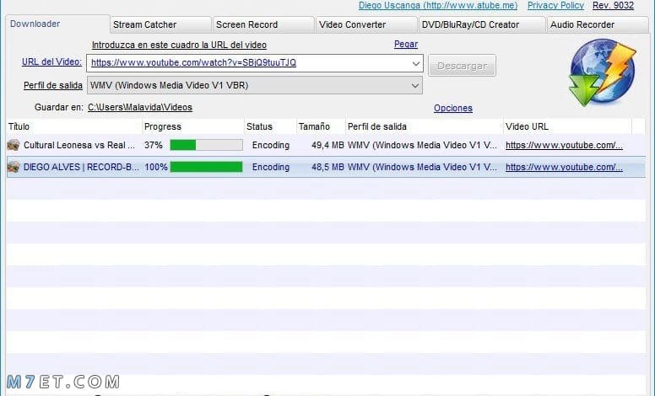This screenshot has height=396, width=655.
Task: Click the DIEGO ALVES row thumbnail icon
Action: click(14, 167)
